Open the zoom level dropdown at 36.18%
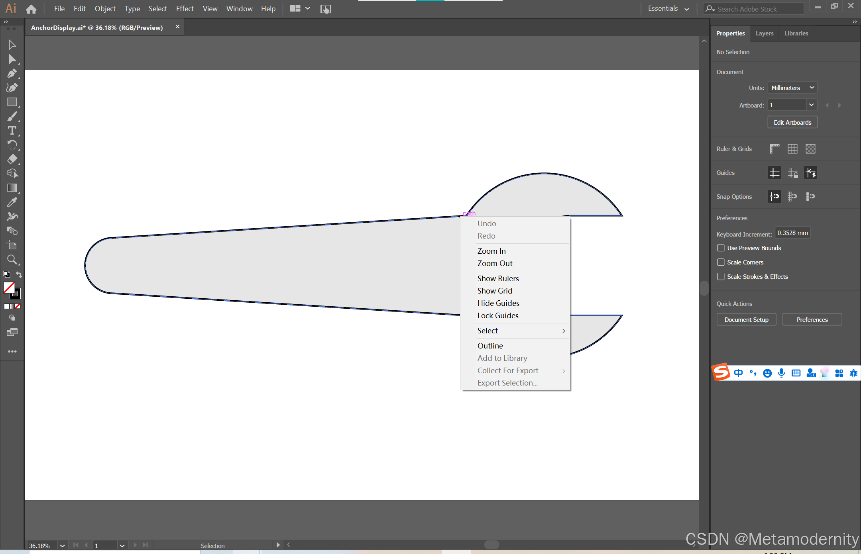861x554 pixels. 62,546
